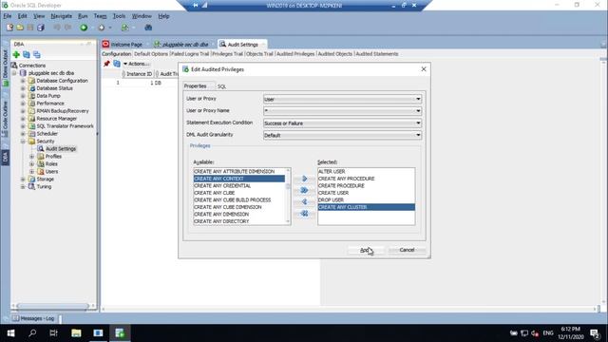Open the Team menu
Viewport: 608px width, 342px height.
coord(100,16)
